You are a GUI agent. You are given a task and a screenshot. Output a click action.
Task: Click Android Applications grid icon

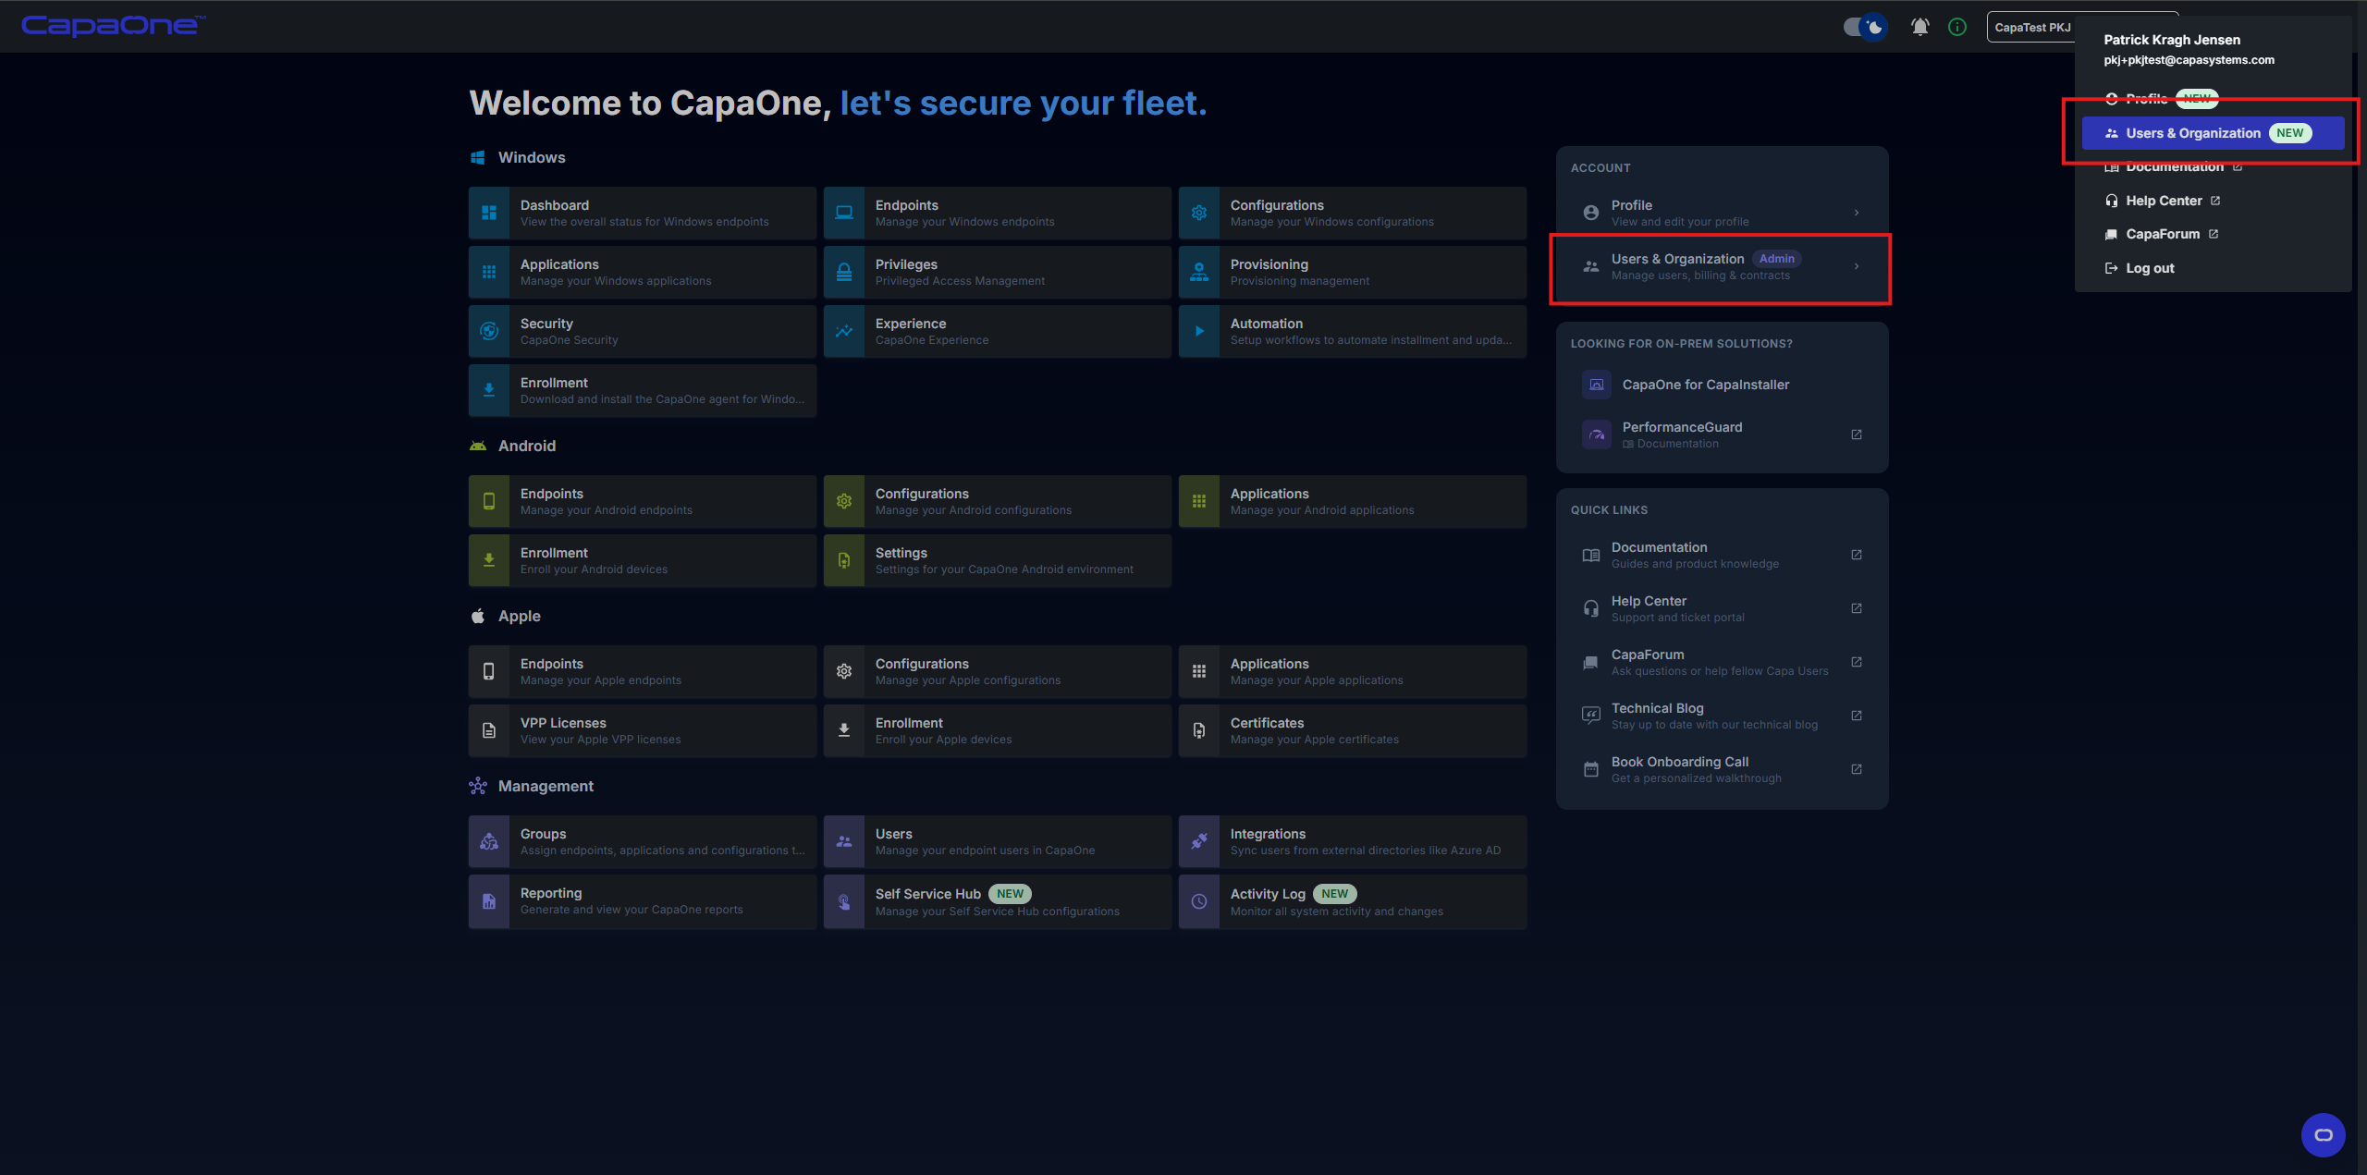pos(1199,501)
